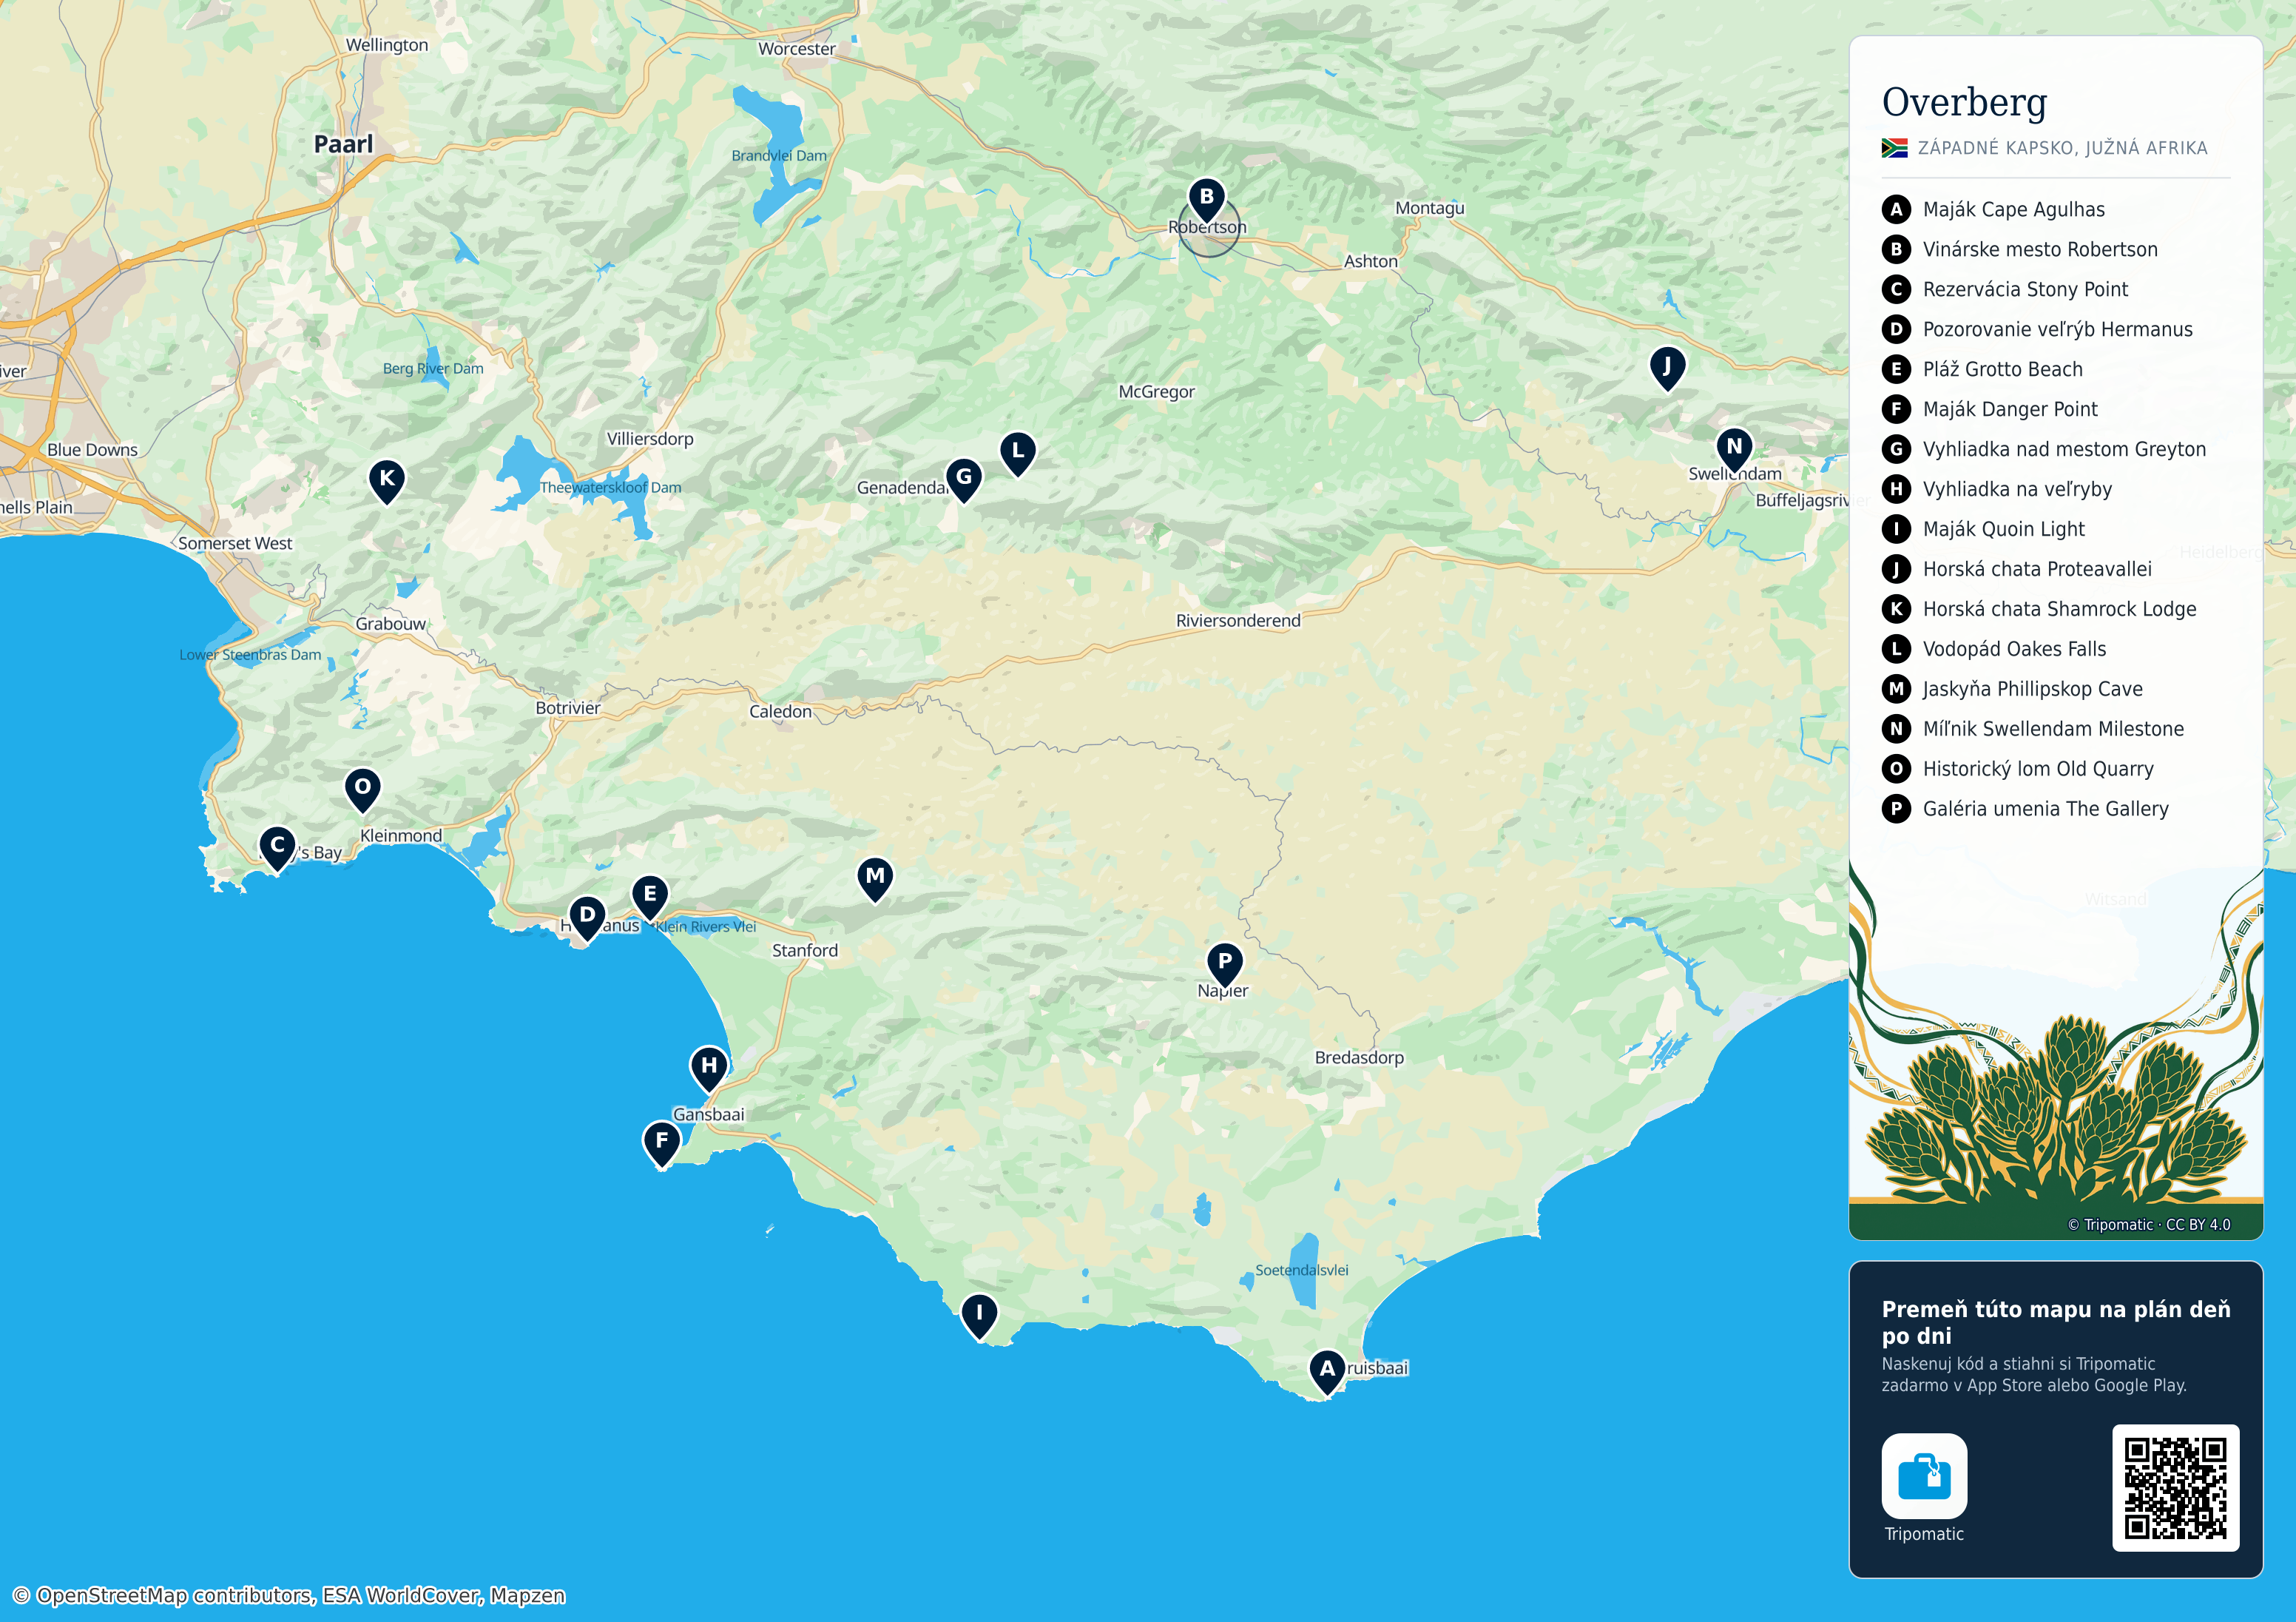This screenshot has height=1622, width=2296.
Task: Click the Tripomatic suitcase app icon
Action: pos(1924,1476)
